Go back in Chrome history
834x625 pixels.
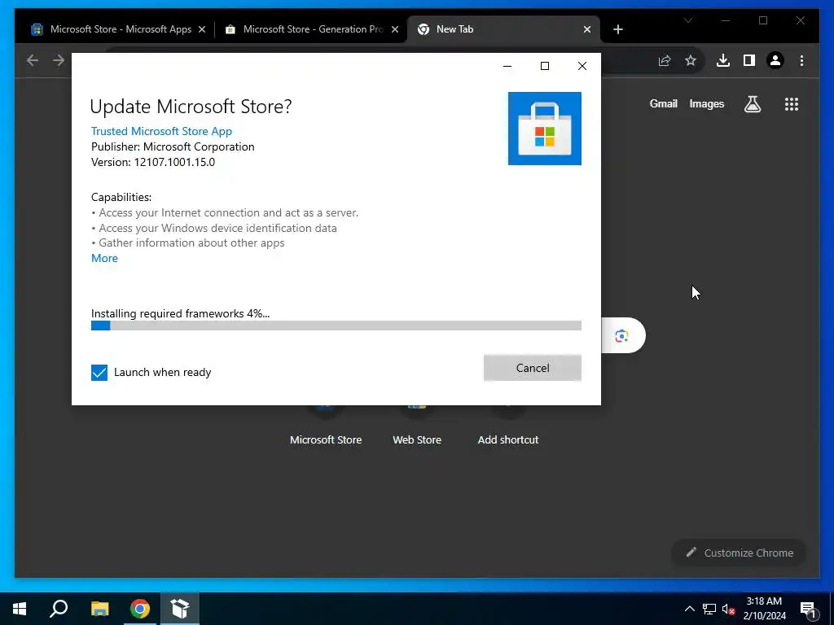(x=33, y=60)
